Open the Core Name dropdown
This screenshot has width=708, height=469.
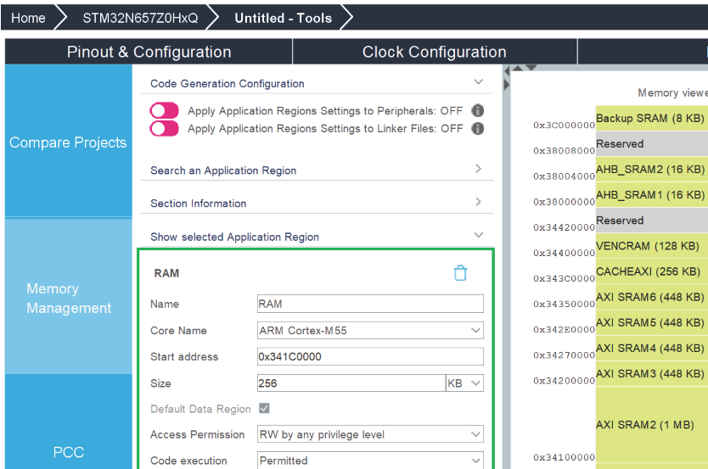tap(370, 331)
